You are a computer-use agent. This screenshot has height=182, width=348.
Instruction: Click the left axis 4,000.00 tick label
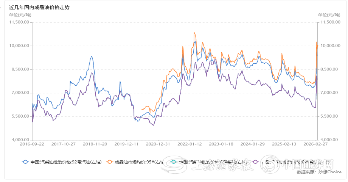pyautogui.click(x=20, y=140)
